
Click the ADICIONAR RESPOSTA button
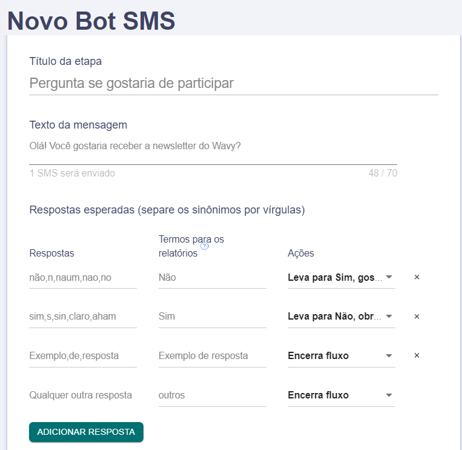coord(86,432)
